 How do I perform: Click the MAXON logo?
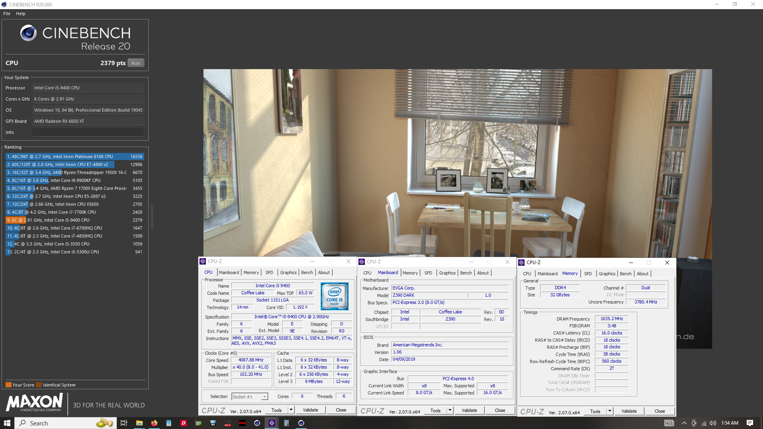(34, 402)
